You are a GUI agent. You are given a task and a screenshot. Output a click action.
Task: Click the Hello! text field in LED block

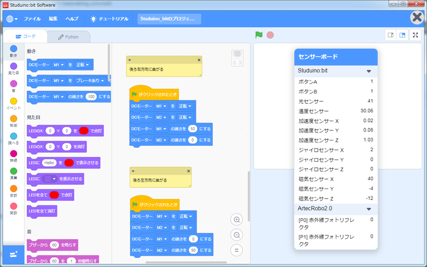pos(49,163)
